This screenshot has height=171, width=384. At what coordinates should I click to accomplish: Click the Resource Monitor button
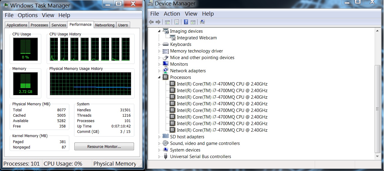click(104, 146)
